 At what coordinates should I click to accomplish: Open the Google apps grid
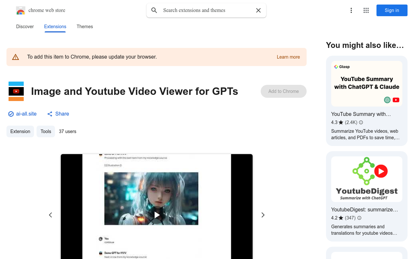366,10
